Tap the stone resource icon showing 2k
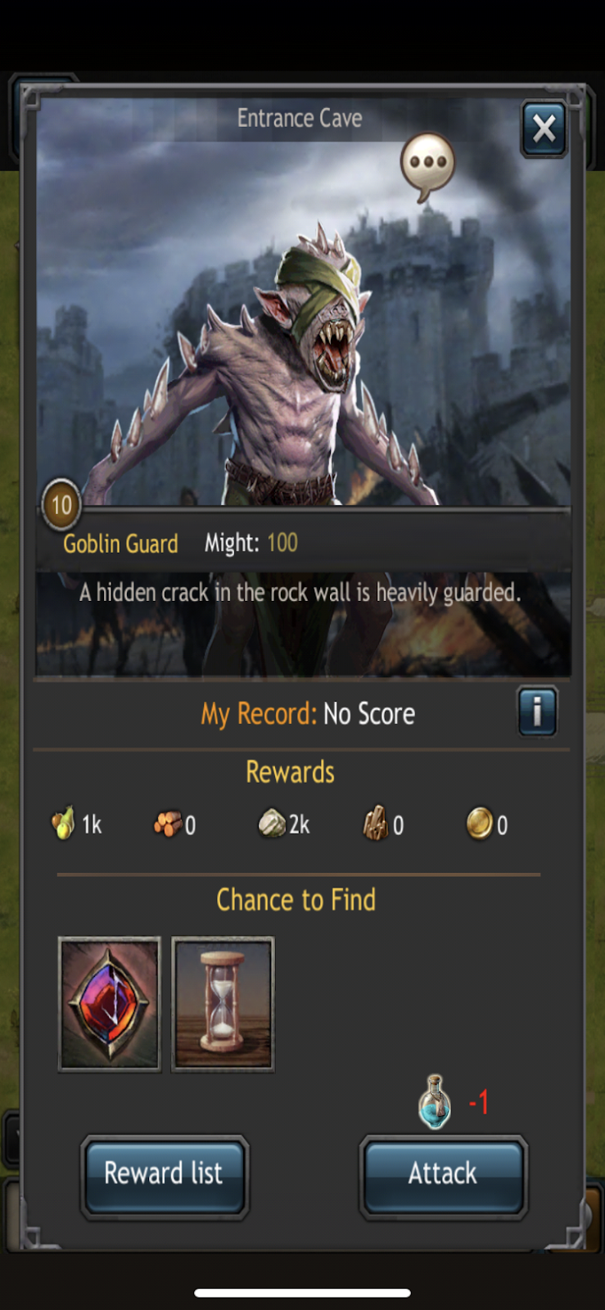Screen dimensions: 605x1310 (272, 823)
